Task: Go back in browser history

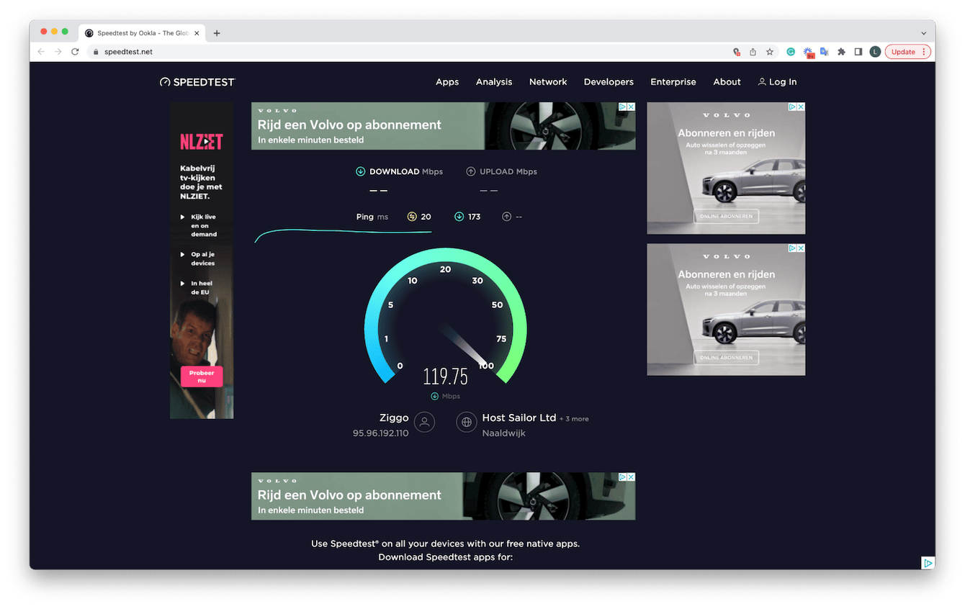Action: tap(41, 52)
